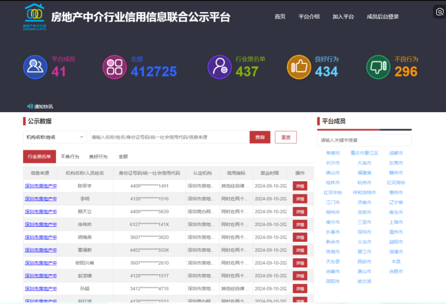This screenshot has width=446, height=304.
Task: Click the 不良行为 thumbs-down icon
Action: coord(378,67)
